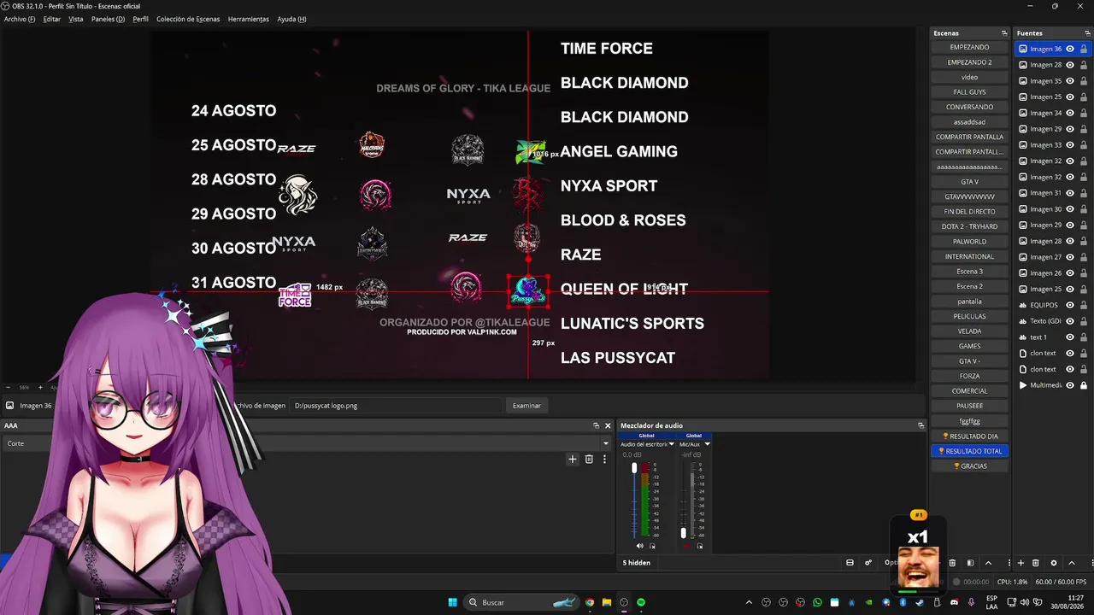
Task: Toggle lock on Imagen 30 source
Action: 1084,209
